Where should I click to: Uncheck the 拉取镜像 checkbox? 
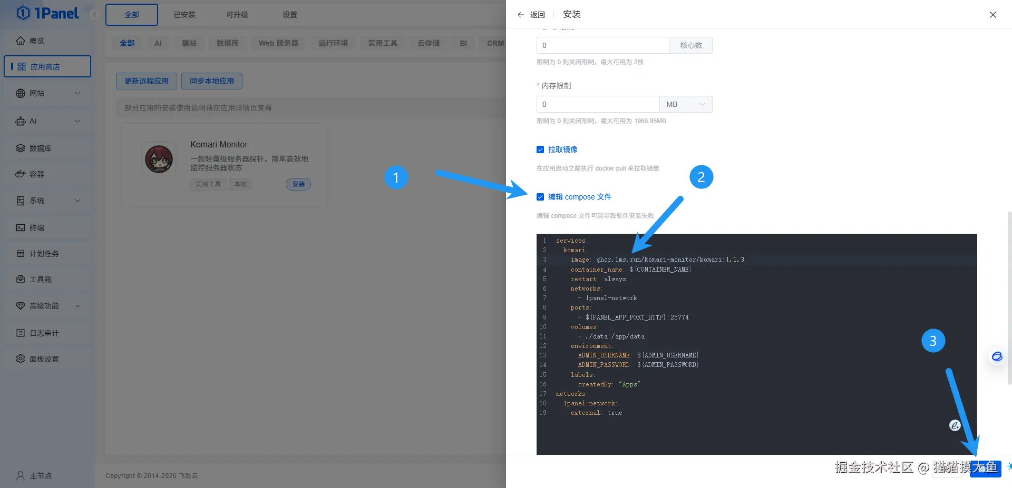540,150
